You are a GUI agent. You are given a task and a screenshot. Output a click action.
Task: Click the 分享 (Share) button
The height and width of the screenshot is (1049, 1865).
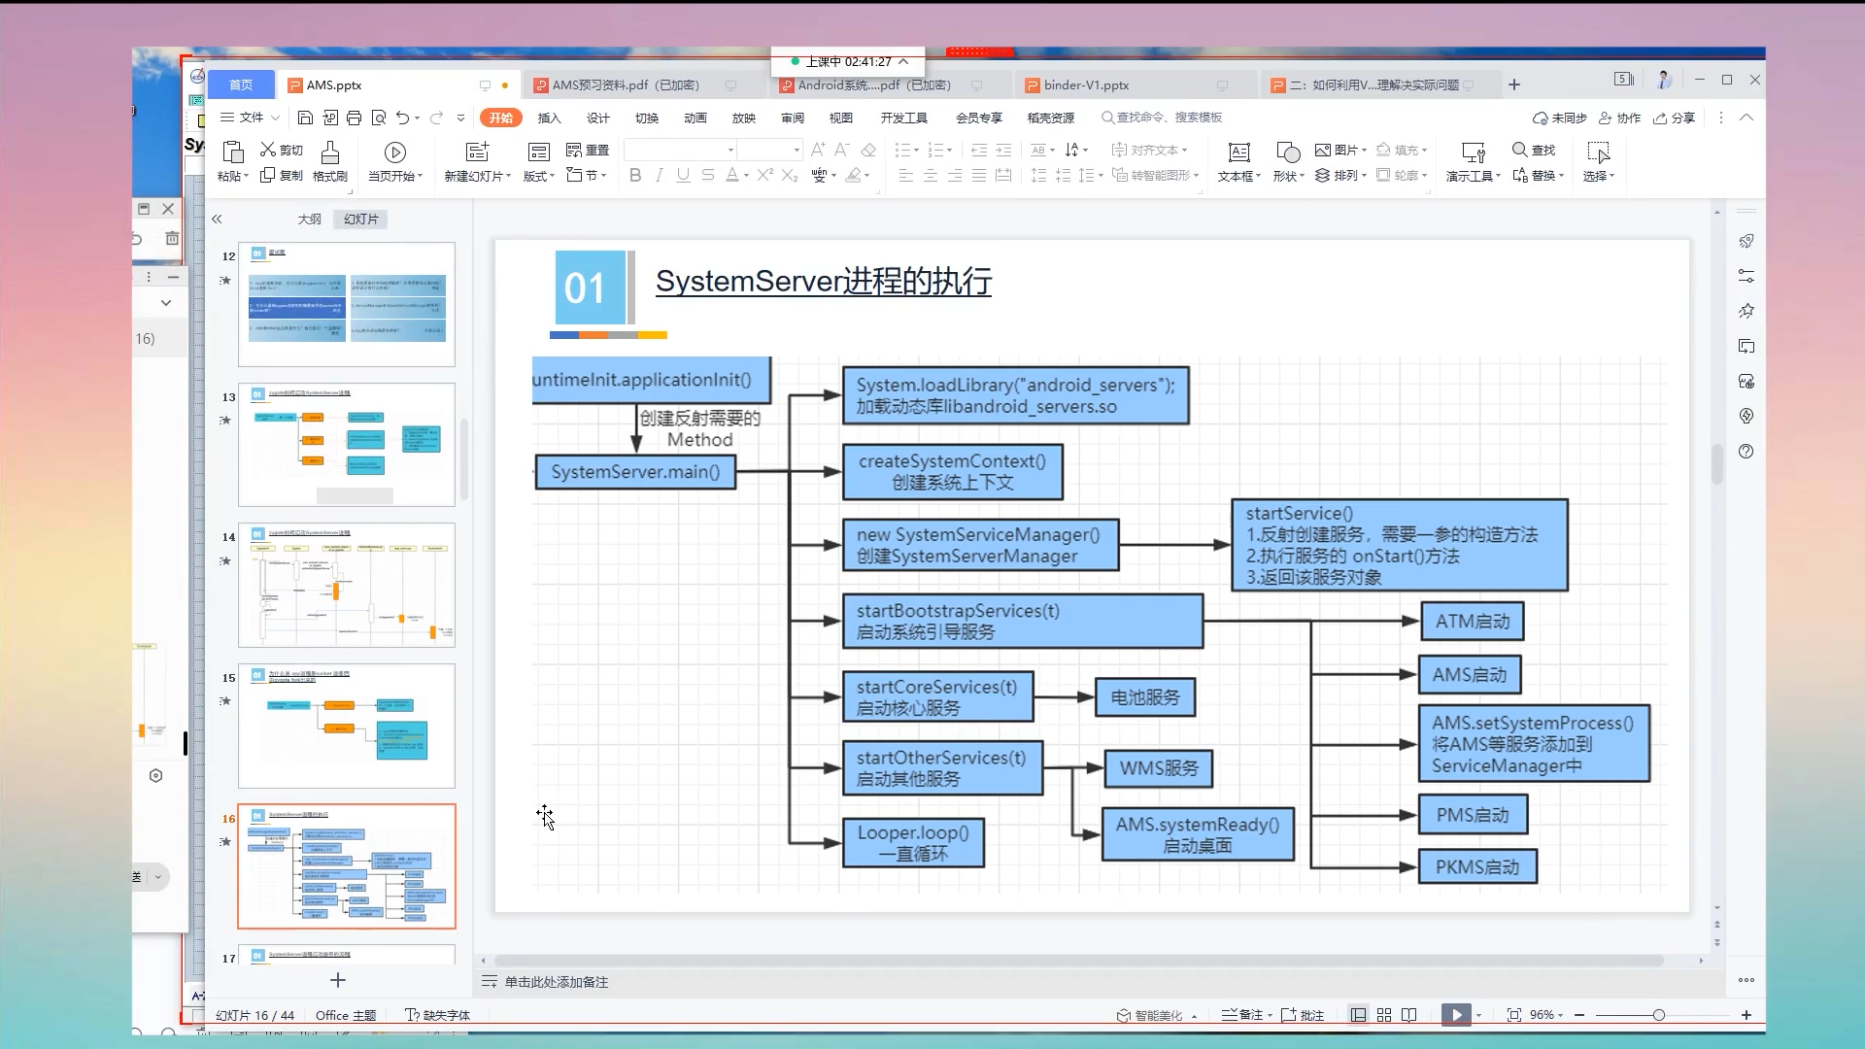(1675, 118)
